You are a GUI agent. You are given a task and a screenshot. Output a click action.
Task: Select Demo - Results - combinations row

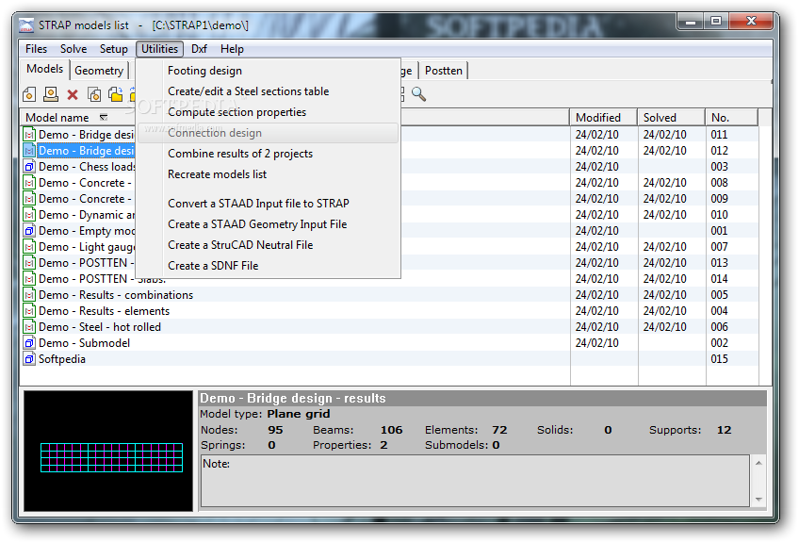tap(389, 295)
